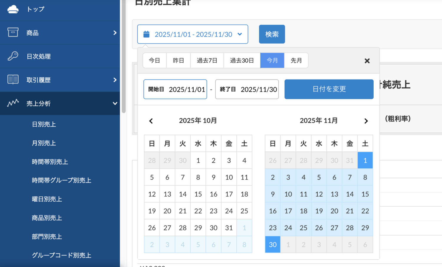
Task: Collapse the 売上分析 submenu
Action: tap(115, 103)
